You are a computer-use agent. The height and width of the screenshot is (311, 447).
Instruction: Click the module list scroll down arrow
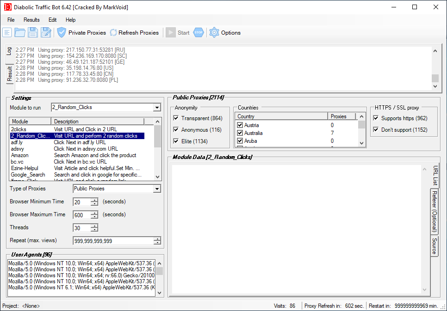[x=158, y=177]
